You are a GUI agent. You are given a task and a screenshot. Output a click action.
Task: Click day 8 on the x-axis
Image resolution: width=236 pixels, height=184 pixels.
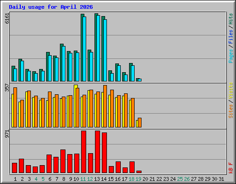tap(64, 179)
